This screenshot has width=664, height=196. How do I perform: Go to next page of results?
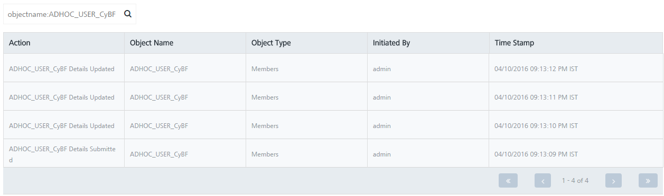[x=613, y=181]
